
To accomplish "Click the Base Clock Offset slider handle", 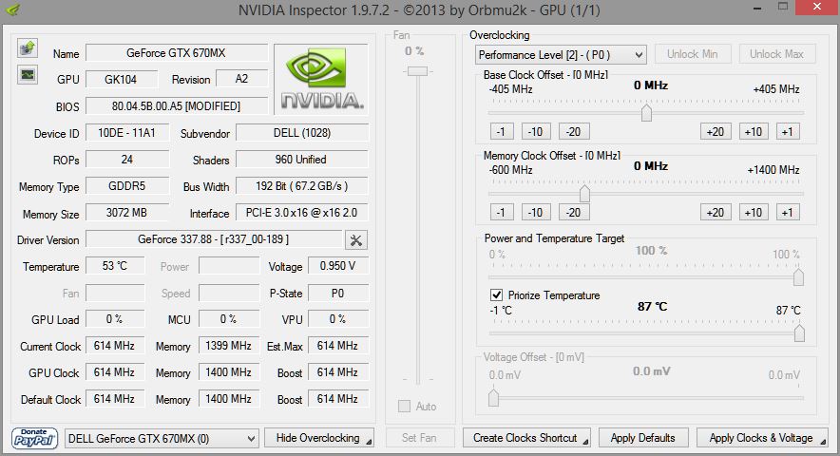I will pyautogui.click(x=646, y=112).
